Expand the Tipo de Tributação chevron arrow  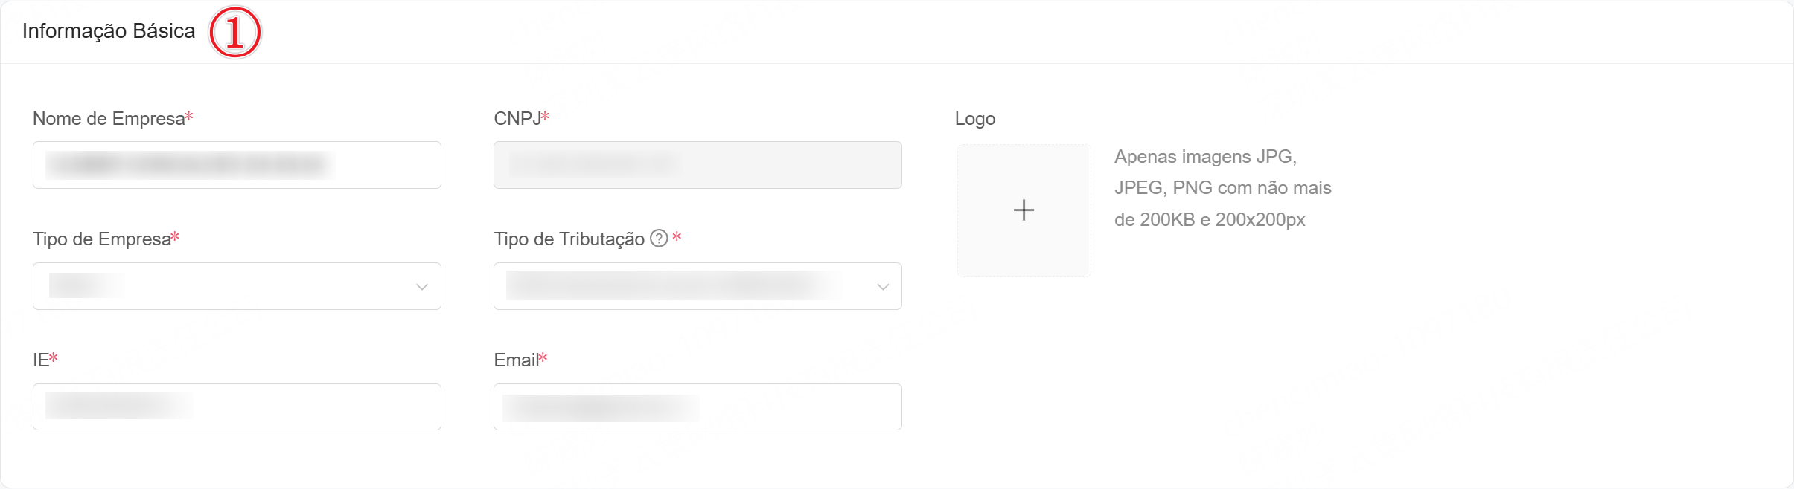coord(883,287)
